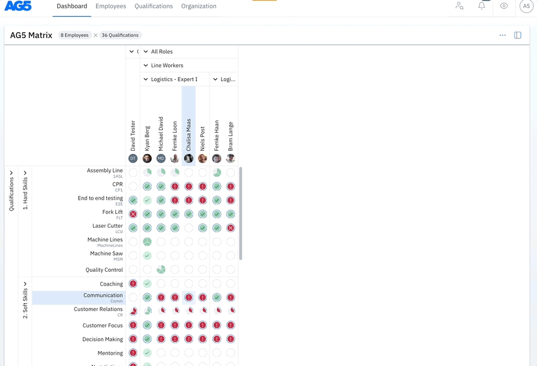This screenshot has width=537, height=366.
Task: Open the AS user profile avatar
Action: coord(526,6)
